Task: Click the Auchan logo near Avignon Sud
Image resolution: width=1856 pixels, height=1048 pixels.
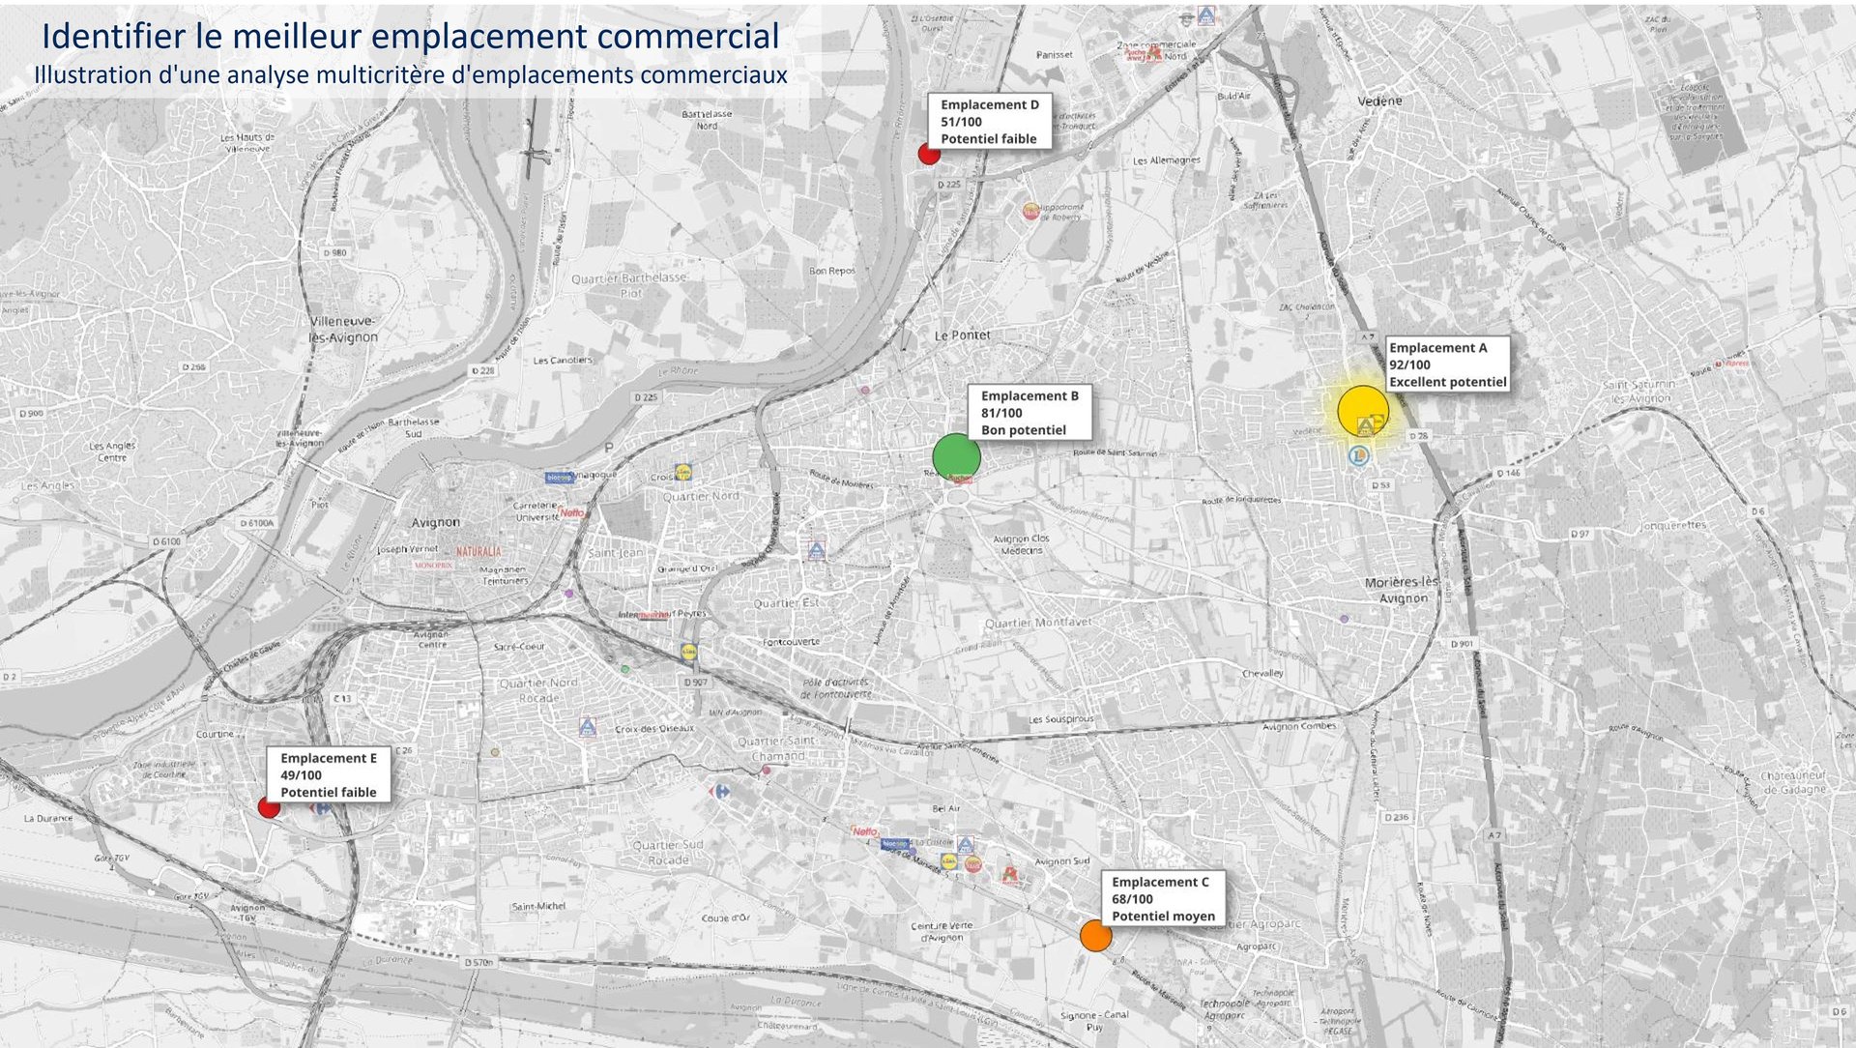Action: [x=1010, y=877]
